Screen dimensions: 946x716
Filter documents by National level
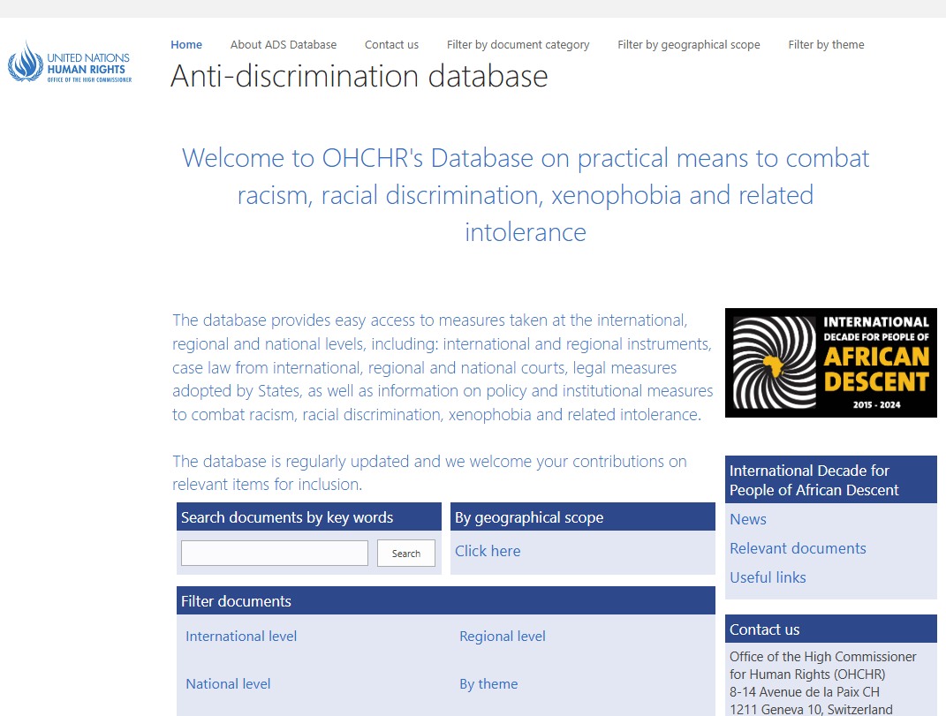[x=228, y=684]
